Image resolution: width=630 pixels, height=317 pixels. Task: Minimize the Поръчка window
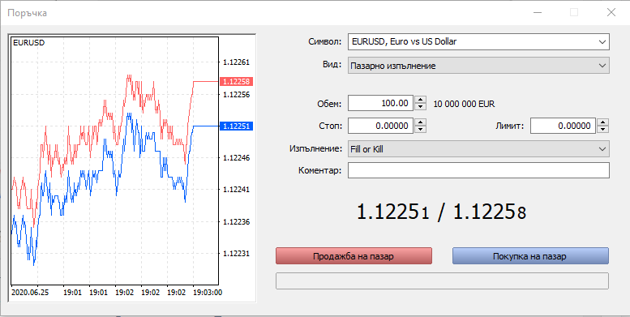[538, 12]
